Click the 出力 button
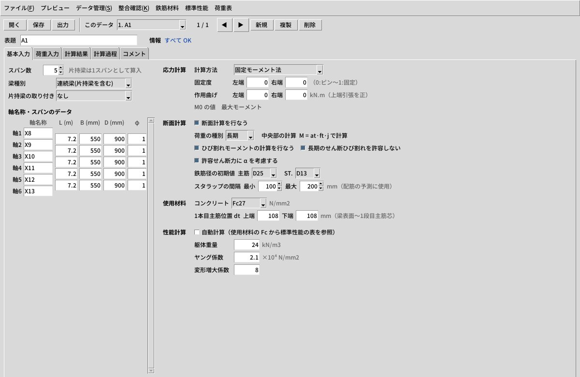This screenshot has width=580, height=377. (x=63, y=25)
